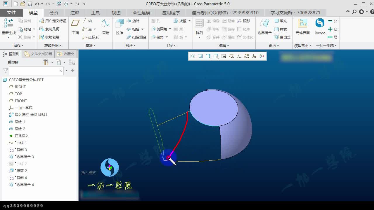Screen dimensions: 374x210
Task: Toggle coordinate system display in graphics toolbar
Action: [x=254, y=56]
